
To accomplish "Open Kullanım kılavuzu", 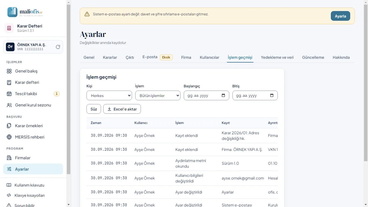I will click(33, 185).
